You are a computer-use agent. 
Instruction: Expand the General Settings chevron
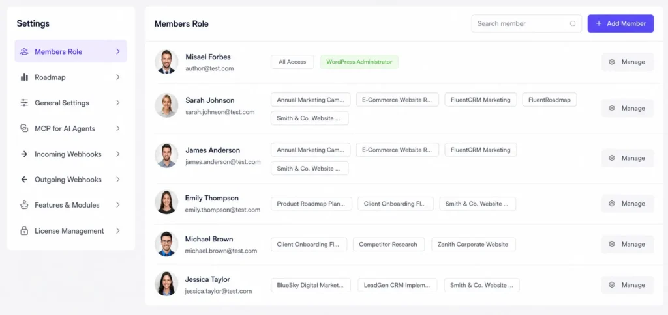coord(118,103)
